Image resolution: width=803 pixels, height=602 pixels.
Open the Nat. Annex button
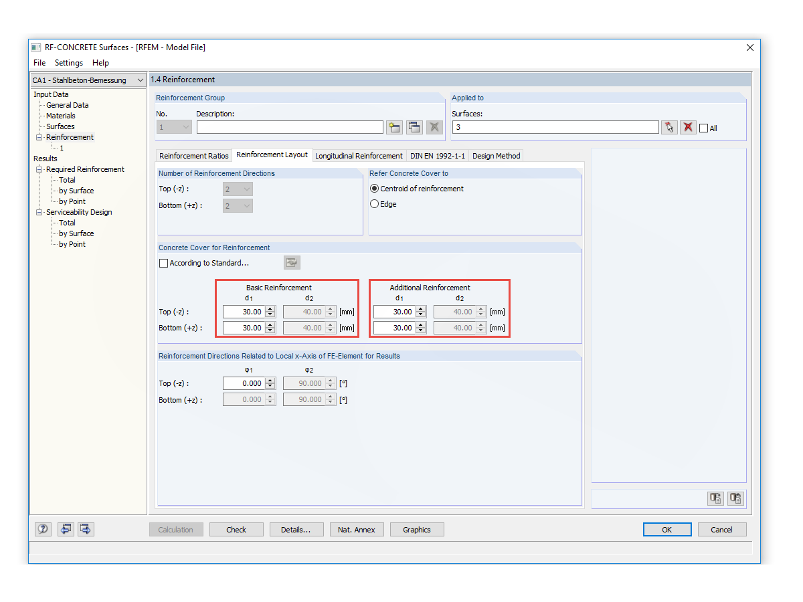click(357, 530)
